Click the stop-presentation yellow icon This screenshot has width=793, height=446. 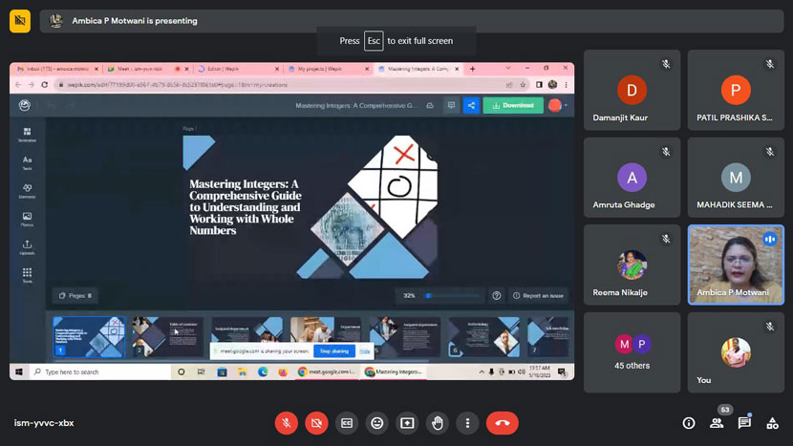[20, 21]
